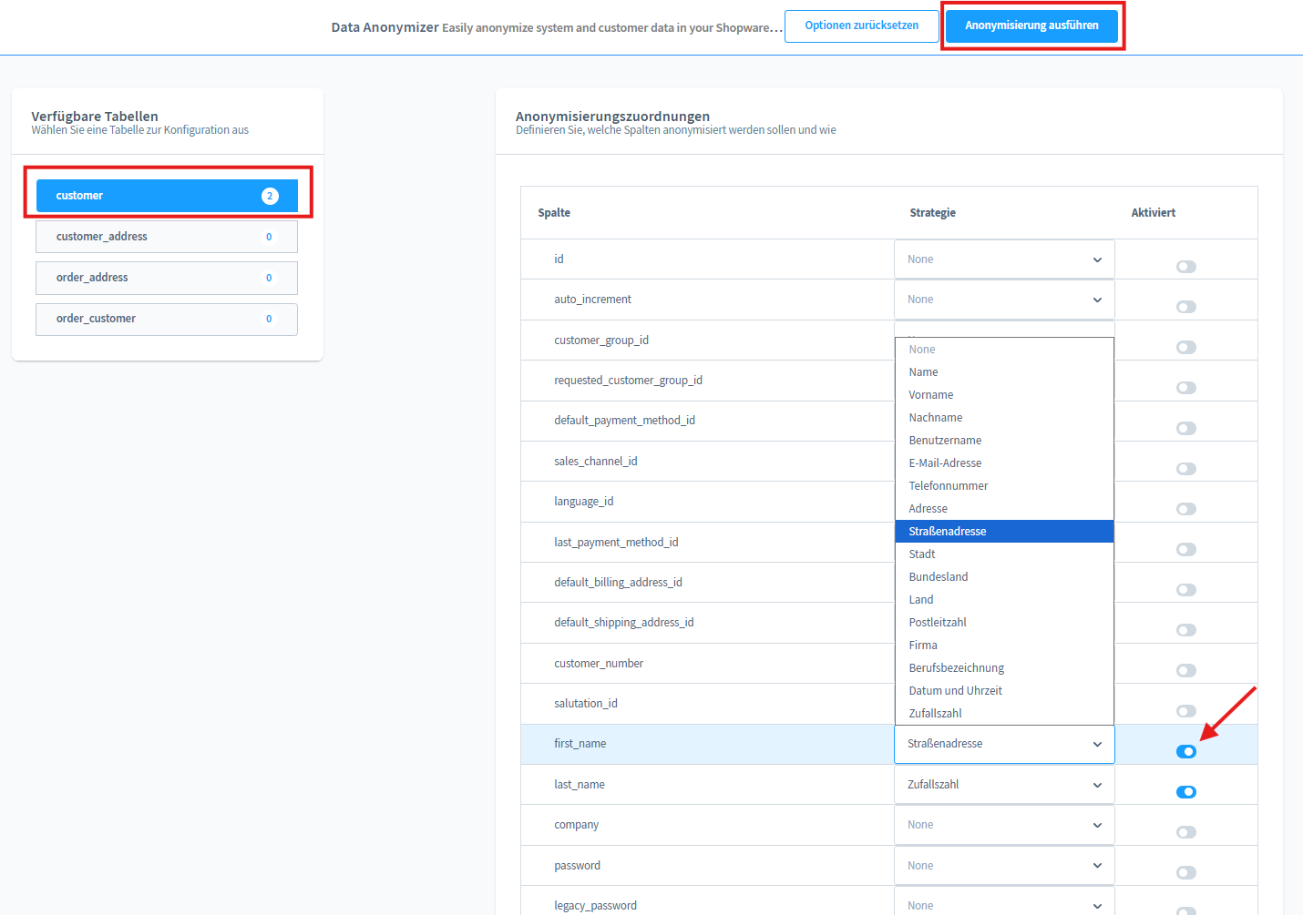Screen dimensions: 1303x915
Task: Enable the id column toggle
Action: tap(1185, 267)
